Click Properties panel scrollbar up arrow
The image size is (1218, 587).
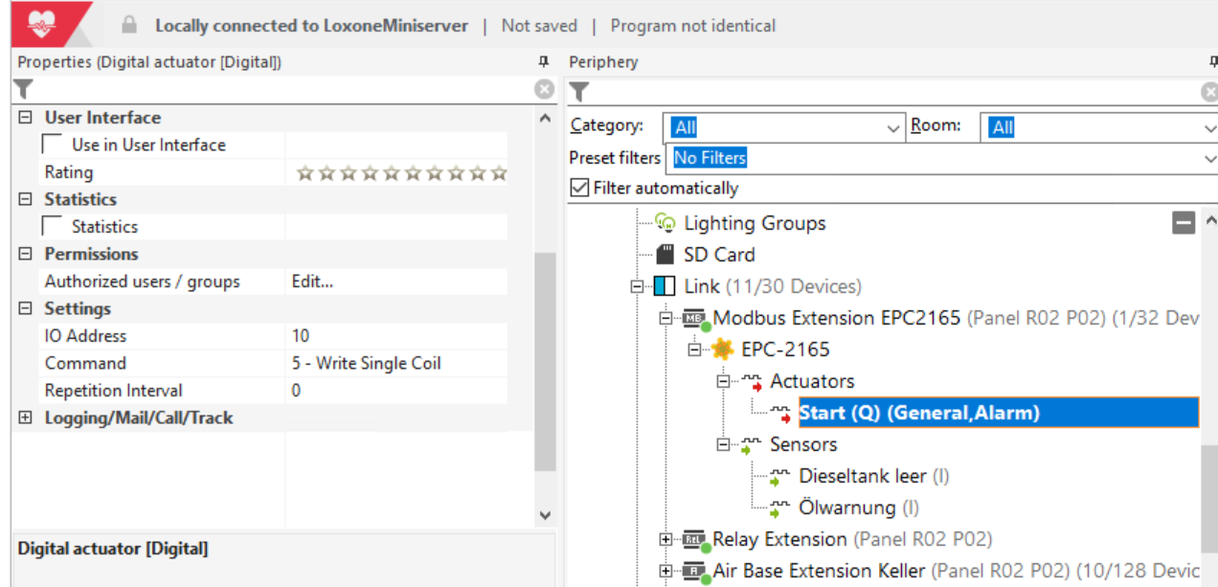[x=545, y=118]
